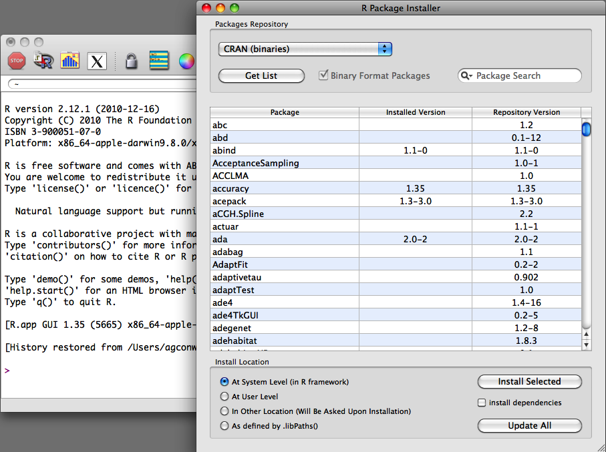The height and width of the screenshot is (452, 606).
Task: Click the Install Selected button
Action: pos(529,381)
